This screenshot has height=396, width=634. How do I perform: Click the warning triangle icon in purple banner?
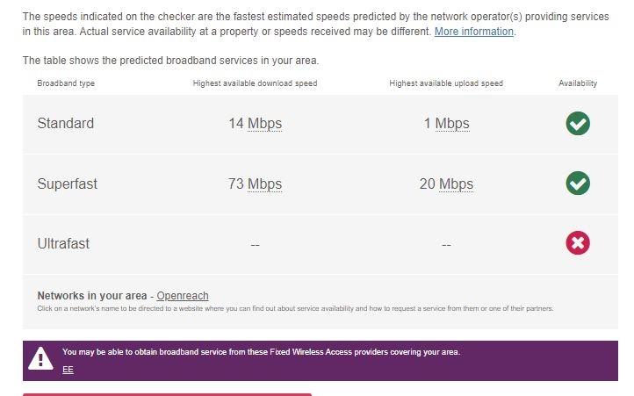(40, 358)
